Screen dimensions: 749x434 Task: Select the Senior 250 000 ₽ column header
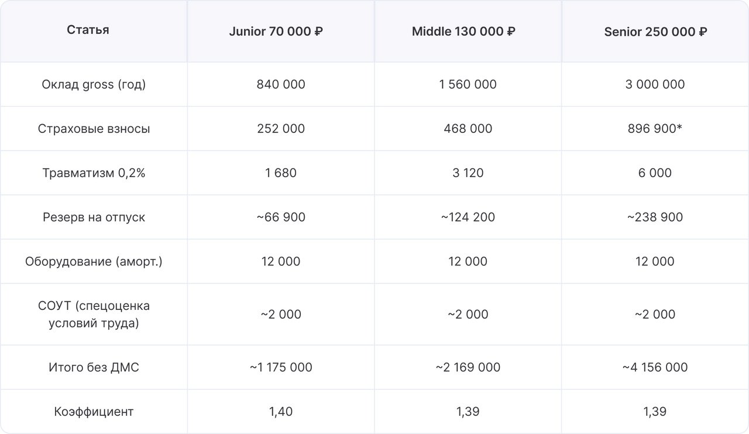pyautogui.click(x=655, y=32)
